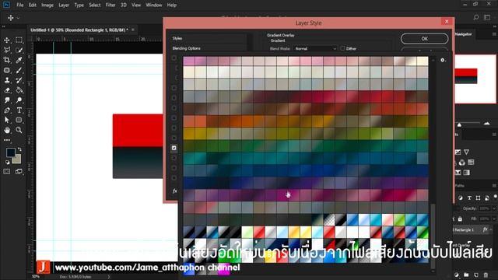Open the layer Opacity dropdown arrow
Screen dimensions: 498x280
point(494,208)
